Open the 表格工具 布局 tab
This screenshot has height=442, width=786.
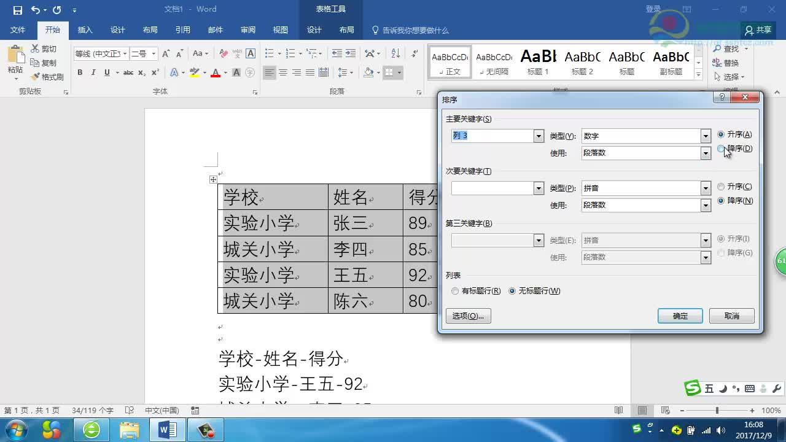coord(346,29)
